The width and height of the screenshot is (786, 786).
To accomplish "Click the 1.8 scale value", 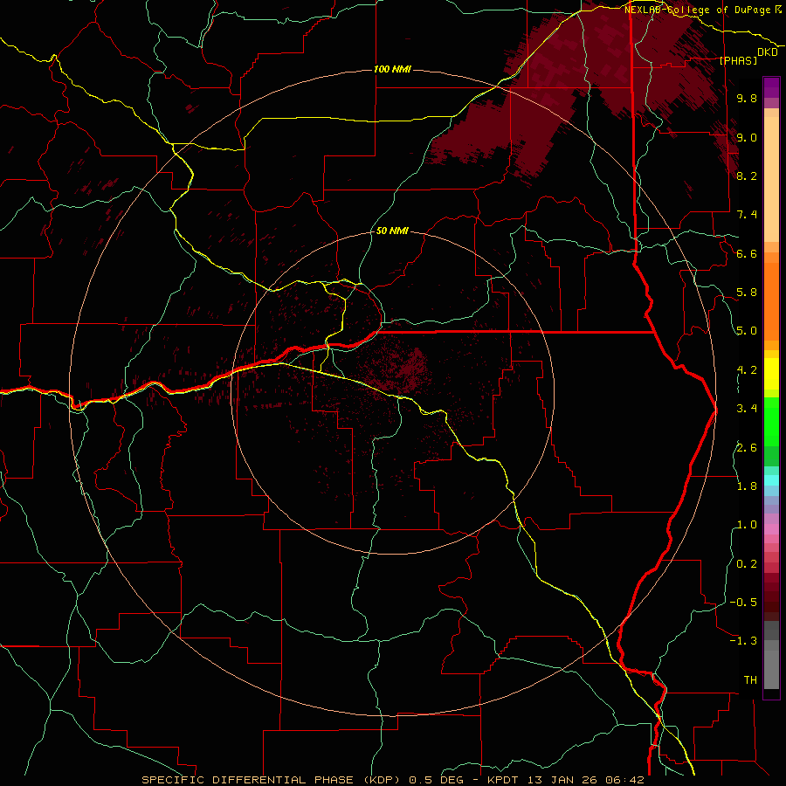I will tap(747, 486).
